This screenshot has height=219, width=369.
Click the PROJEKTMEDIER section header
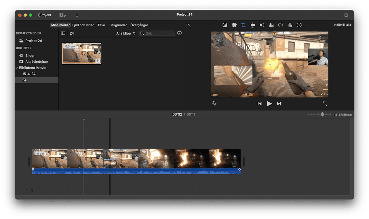29,33
